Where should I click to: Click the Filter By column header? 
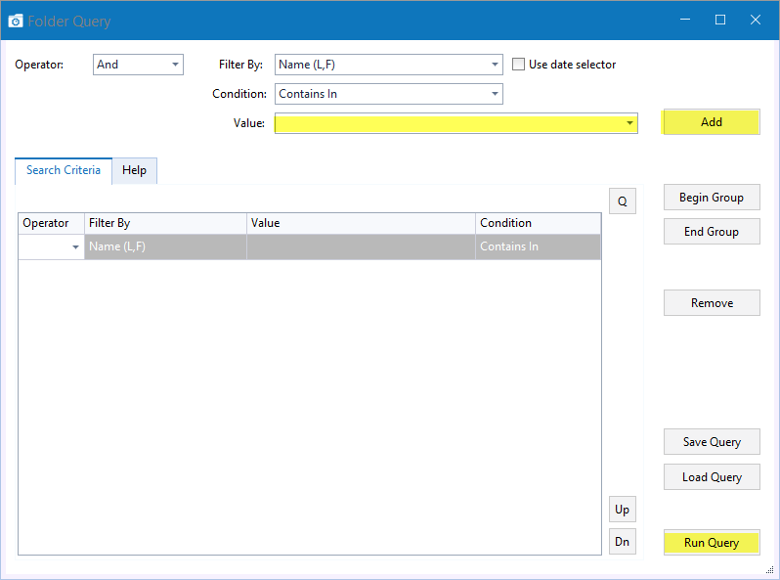pos(165,223)
